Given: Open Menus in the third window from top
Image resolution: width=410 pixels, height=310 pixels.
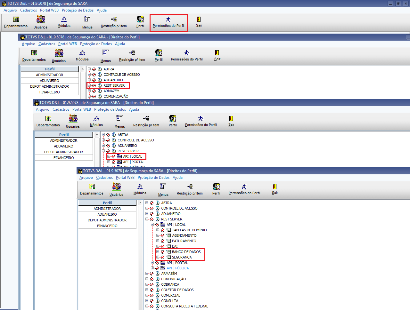Looking at the screenshot, I should (x=119, y=122).
